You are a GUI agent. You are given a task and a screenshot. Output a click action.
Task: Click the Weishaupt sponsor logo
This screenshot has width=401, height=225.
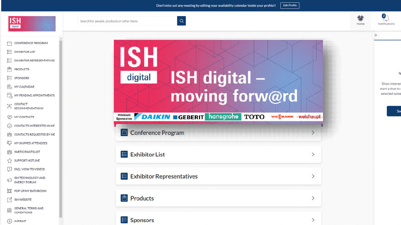[x=310, y=117]
